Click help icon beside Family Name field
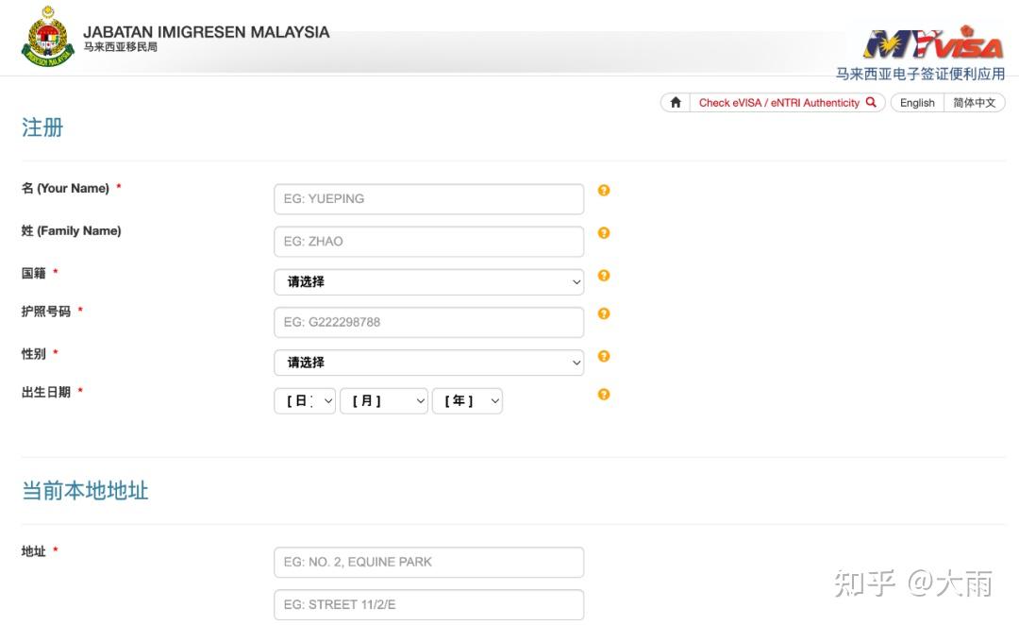1019x625 pixels. (604, 233)
